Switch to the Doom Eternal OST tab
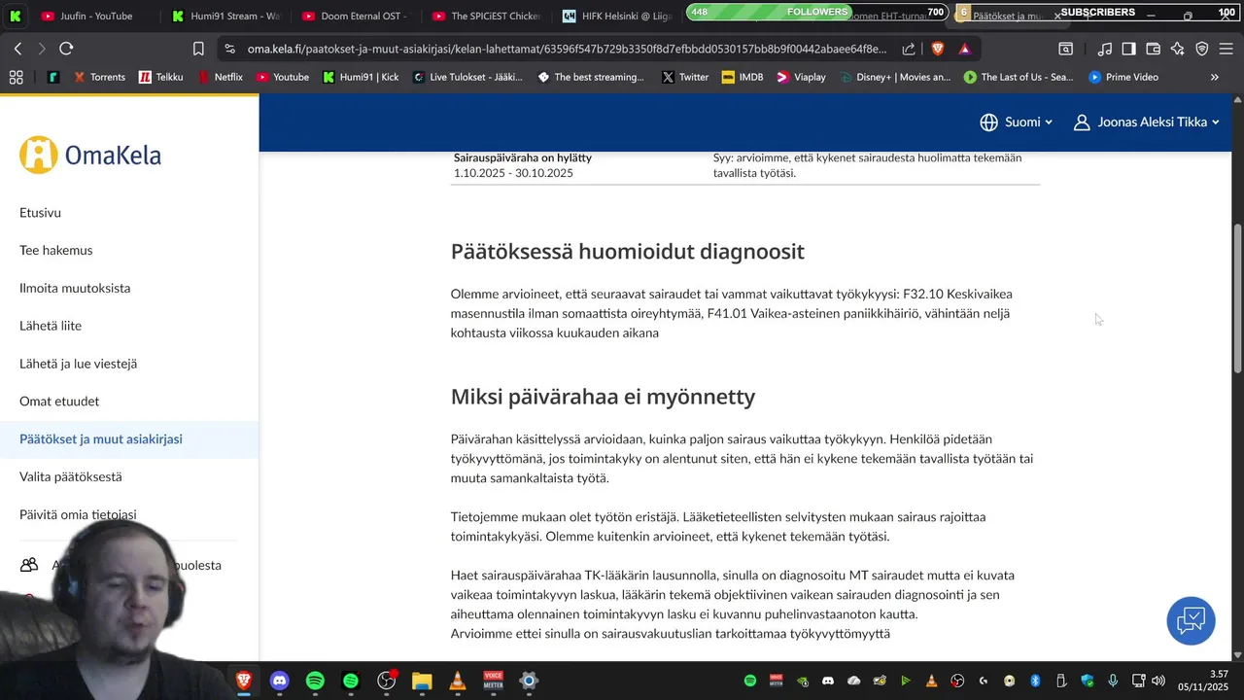The width and height of the screenshot is (1244, 700). (x=356, y=16)
